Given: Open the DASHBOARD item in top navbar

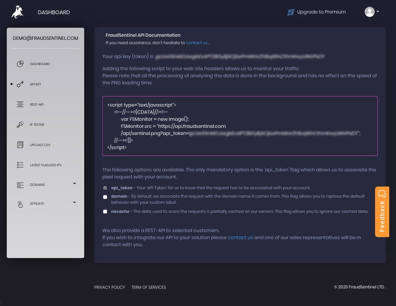Looking at the screenshot, I should 54,12.
